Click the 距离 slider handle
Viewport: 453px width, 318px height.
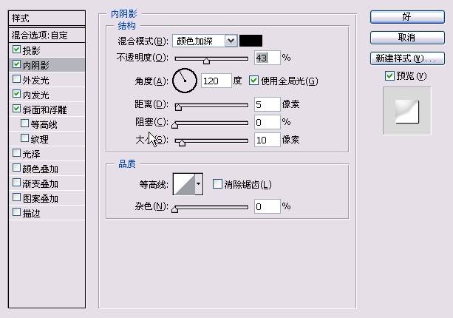point(178,107)
